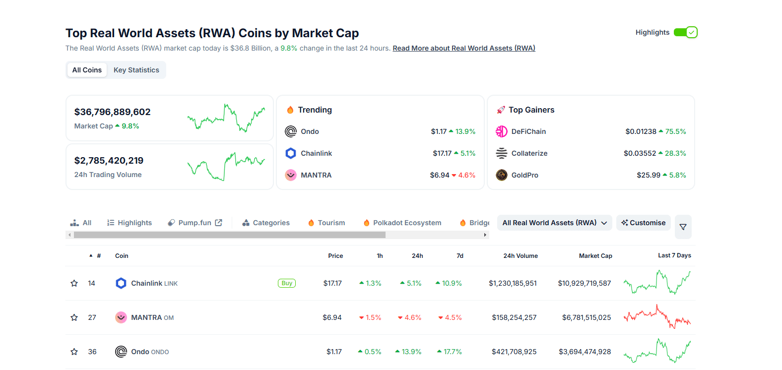The width and height of the screenshot is (782, 370).
Task: Click the filter funnel icon
Action: point(683,227)
